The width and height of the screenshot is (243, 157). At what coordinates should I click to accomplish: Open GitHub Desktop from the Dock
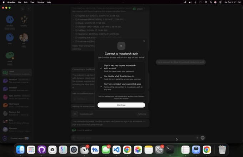(42, 150)
